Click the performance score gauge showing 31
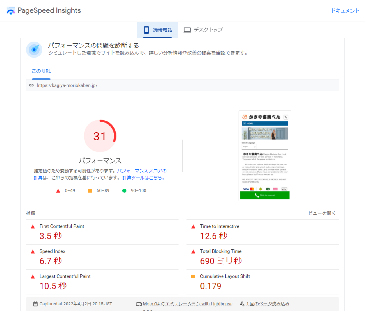The height and width of the screenshot is (311, 365). pyautogui.click(x=100, y=136)
